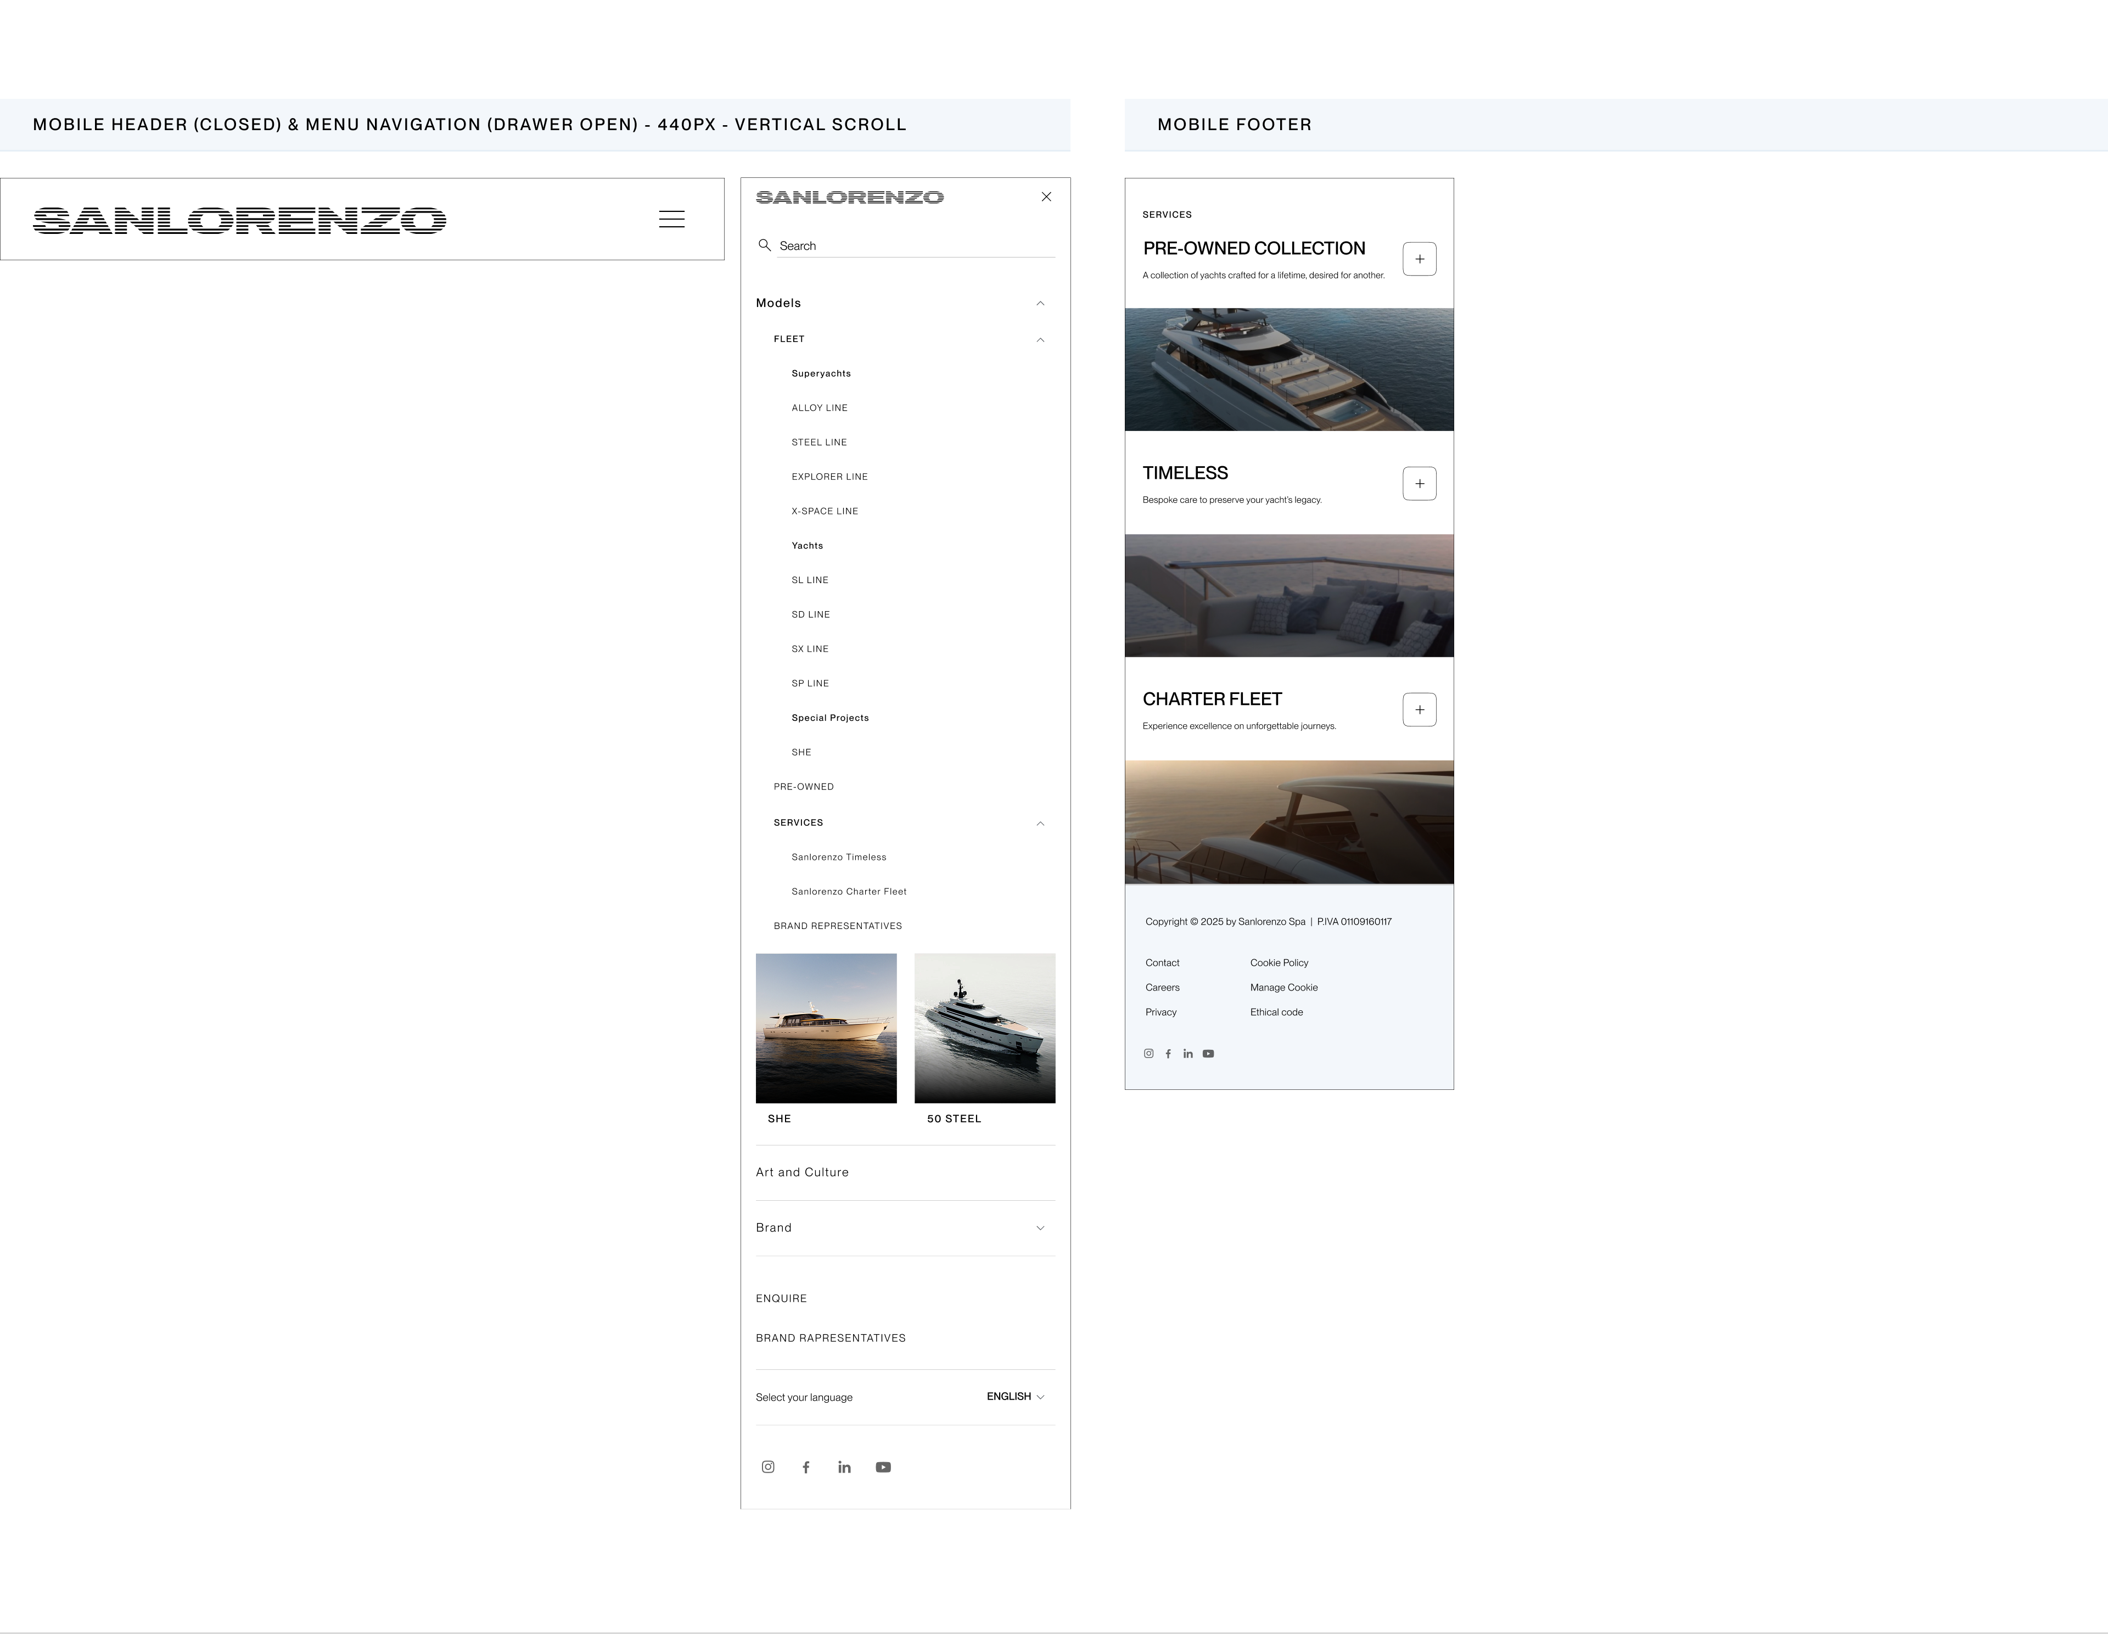
Task: Open YouTube icon in the footer
Action: 1208,1054
